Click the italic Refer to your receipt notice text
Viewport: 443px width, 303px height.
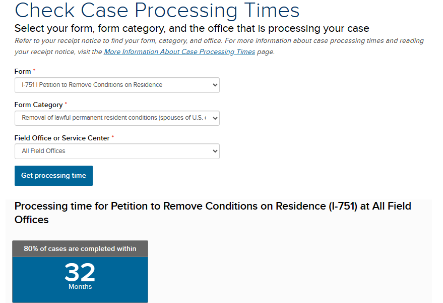(219, 46)
